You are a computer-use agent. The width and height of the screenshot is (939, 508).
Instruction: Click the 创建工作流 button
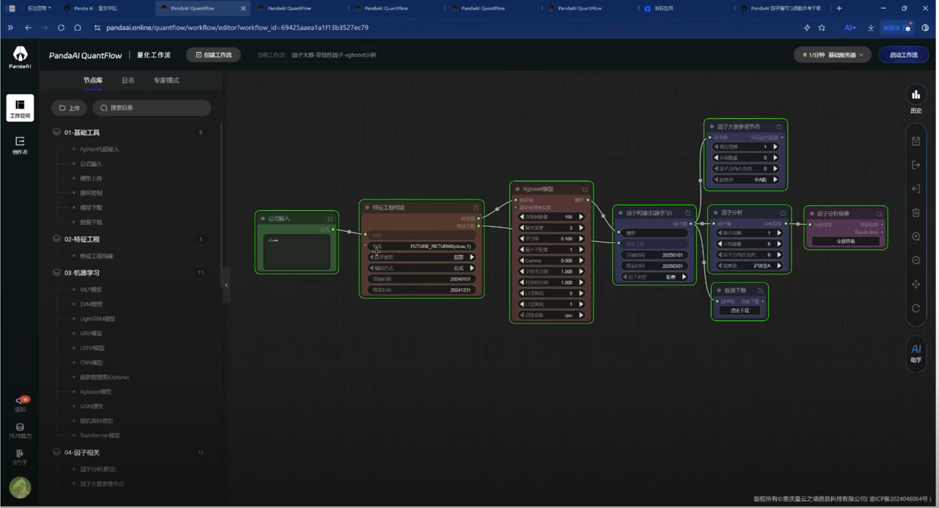pyautogui.click(x=213, y=55)
